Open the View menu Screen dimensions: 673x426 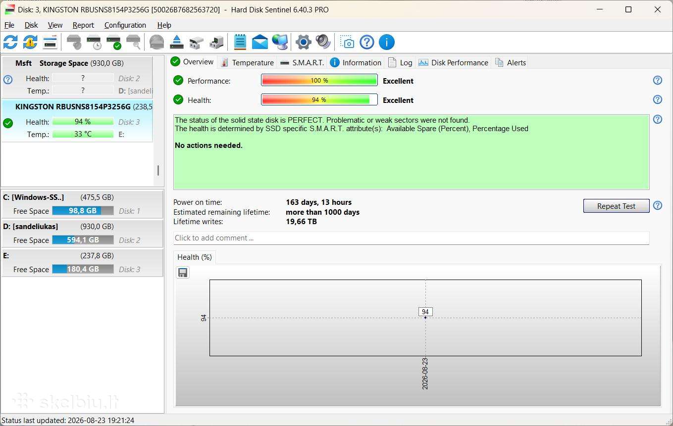pos(55,25)
